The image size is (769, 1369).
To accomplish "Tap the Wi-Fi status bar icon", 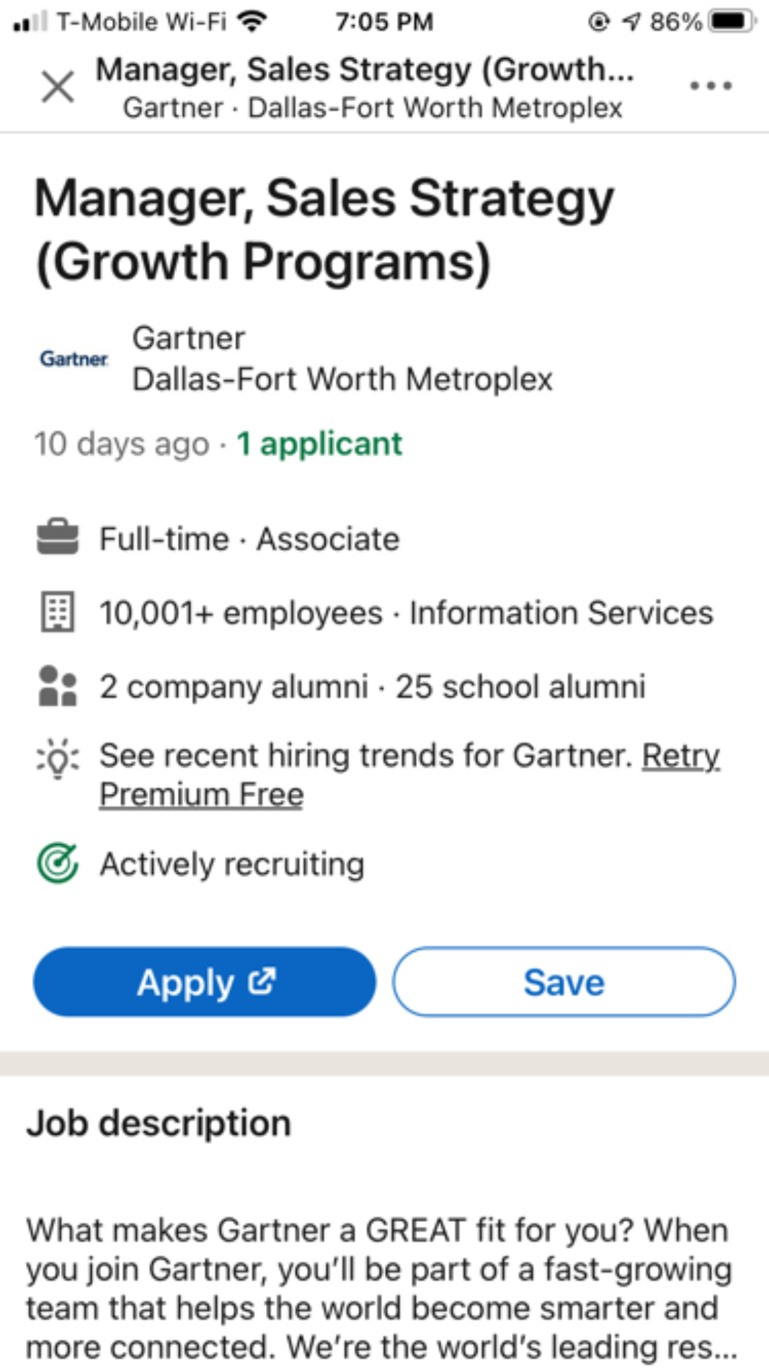I will click(252, 22).
